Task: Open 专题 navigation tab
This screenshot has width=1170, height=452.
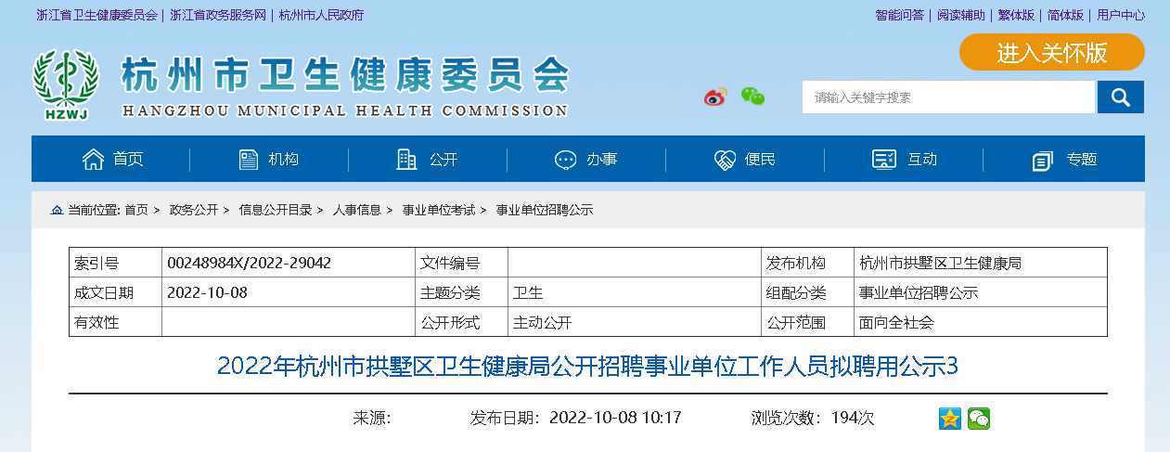Action: click(x=1064, y=160)
